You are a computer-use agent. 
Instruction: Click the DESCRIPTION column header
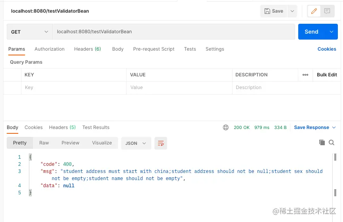(252, 75)
